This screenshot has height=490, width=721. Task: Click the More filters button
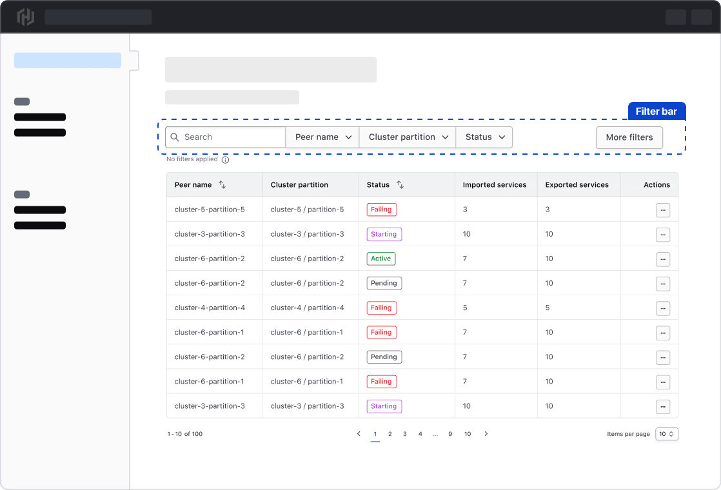click(x=629, y=137)
